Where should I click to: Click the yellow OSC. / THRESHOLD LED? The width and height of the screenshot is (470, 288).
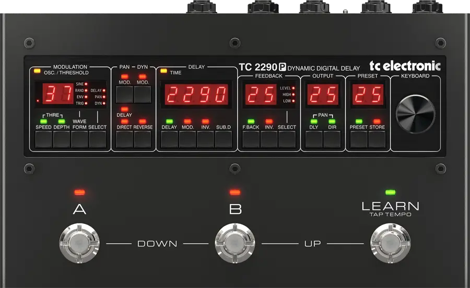click(37, 71)
